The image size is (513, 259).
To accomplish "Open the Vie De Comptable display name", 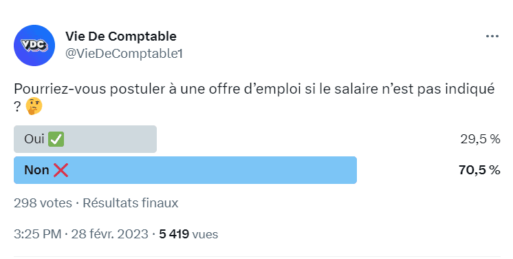I will tap(121, 36).
